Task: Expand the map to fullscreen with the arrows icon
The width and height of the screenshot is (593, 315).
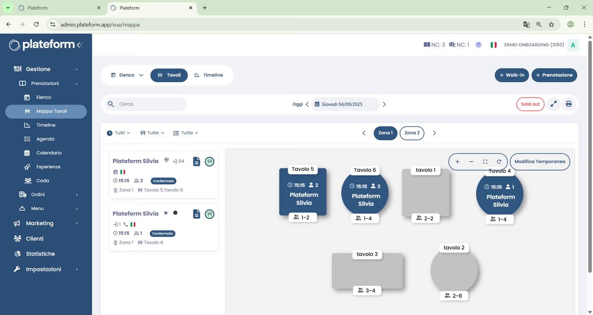Action: 554,104
